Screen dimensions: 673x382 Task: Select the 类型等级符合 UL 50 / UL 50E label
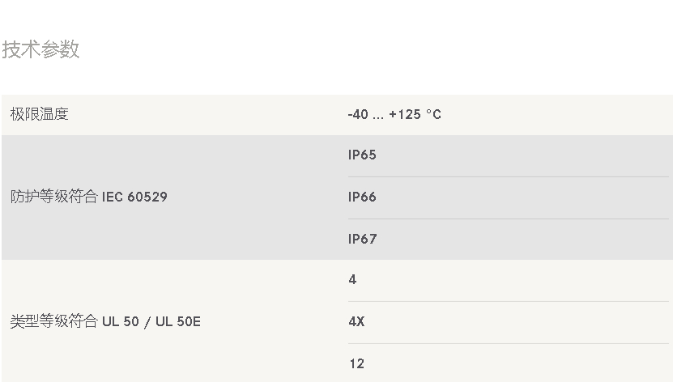tap(105, 321)
